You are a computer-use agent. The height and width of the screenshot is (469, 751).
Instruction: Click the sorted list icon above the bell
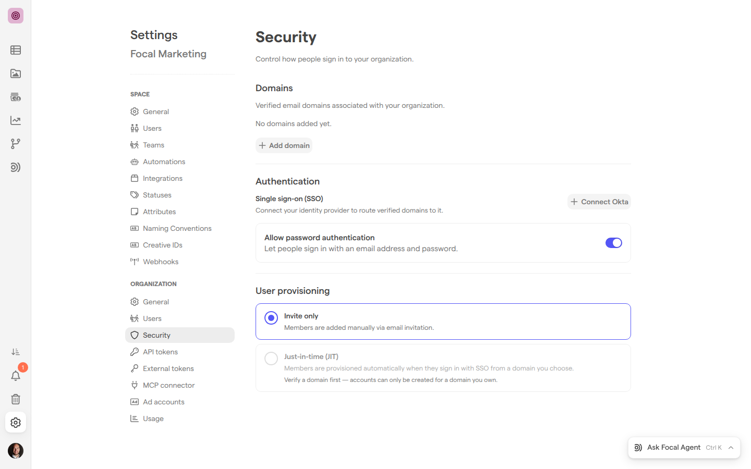16,352
